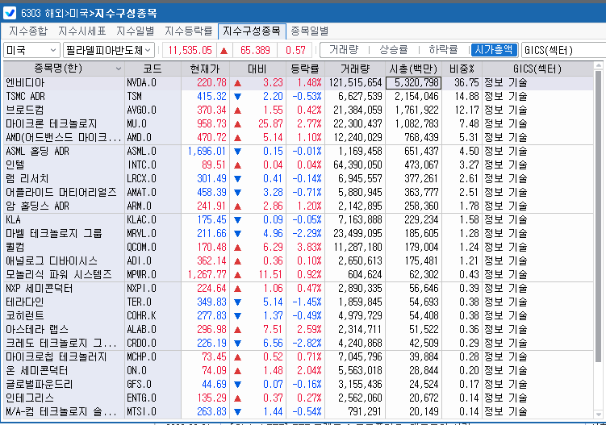This screenshot has width=606, height=425.
Task: Click the 비중% column header
Action: 462,69
